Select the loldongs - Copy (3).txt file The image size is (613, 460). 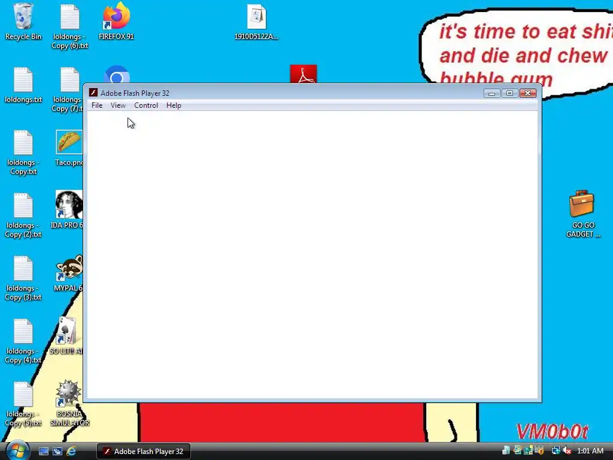pyautogui.click(x=23, y=278)
